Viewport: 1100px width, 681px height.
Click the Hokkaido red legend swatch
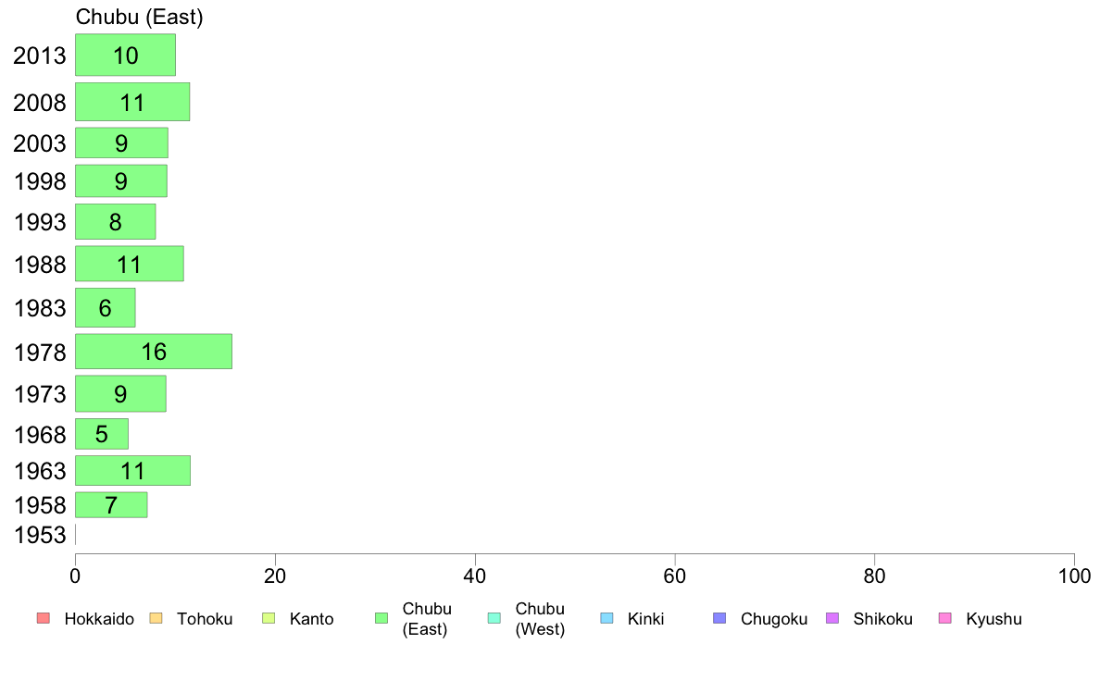tap(44, 618)
